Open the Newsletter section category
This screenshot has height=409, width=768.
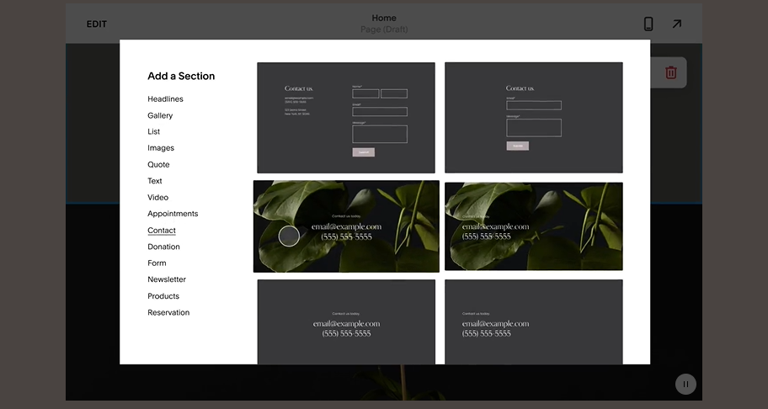click(x=167, y=279)
